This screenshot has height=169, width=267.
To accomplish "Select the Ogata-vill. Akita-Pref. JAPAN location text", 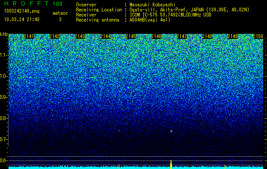I will pos(189,10).
